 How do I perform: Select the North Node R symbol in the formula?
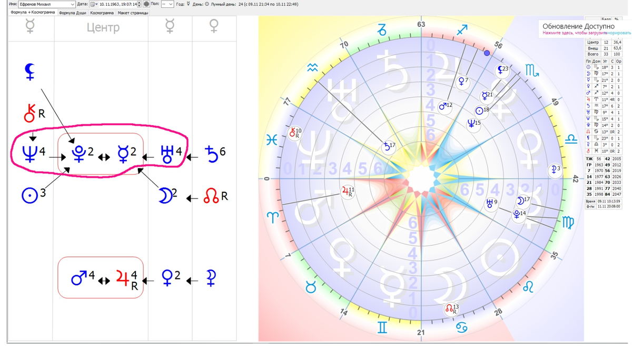pyautogui.click(x=215, y=197)
